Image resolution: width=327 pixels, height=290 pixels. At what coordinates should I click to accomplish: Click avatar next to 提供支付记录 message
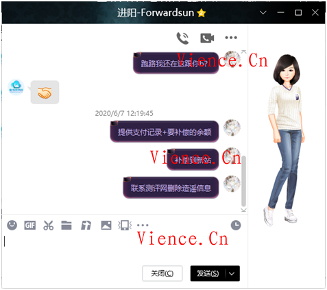point(232,128)
